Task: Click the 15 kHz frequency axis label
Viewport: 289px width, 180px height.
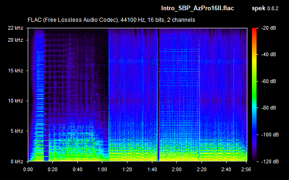Action: [x=15, y=71]
